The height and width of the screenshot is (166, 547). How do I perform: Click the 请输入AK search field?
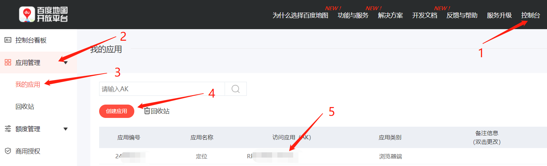click(162, 89)
